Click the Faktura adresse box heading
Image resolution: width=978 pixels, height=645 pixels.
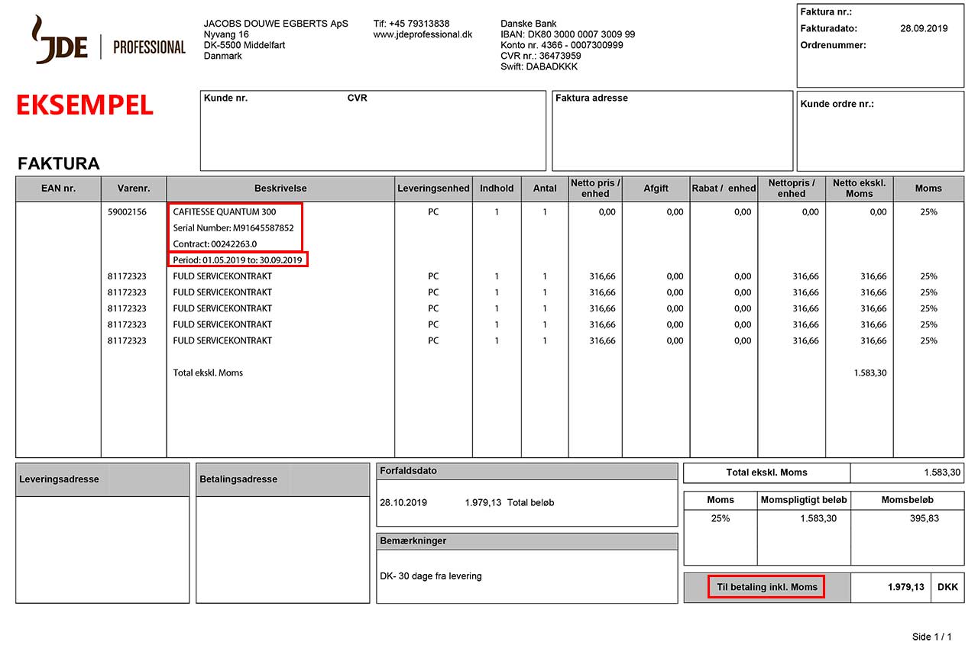(x=592, y=98)
